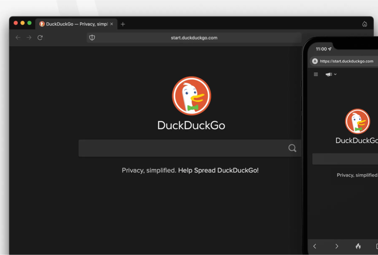This screenshot has width=378, height=255.
Task: Click the desktop DuckDuckGo search box
Action: 190,148
